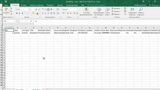Image resolution: width=160 pixels, height=90 pixels.
Task: Increase font size with the large A icon
Action: 36,9
